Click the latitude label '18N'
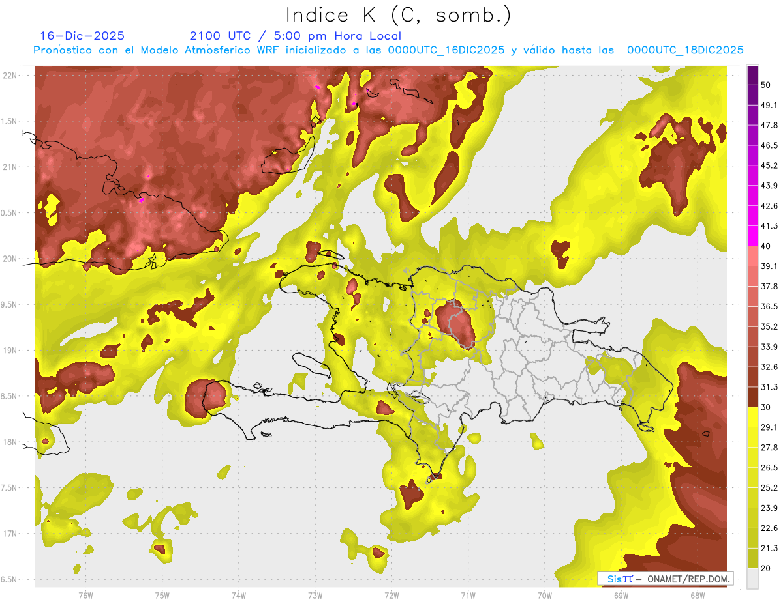 pyautogui.click(x=10, y=442)
